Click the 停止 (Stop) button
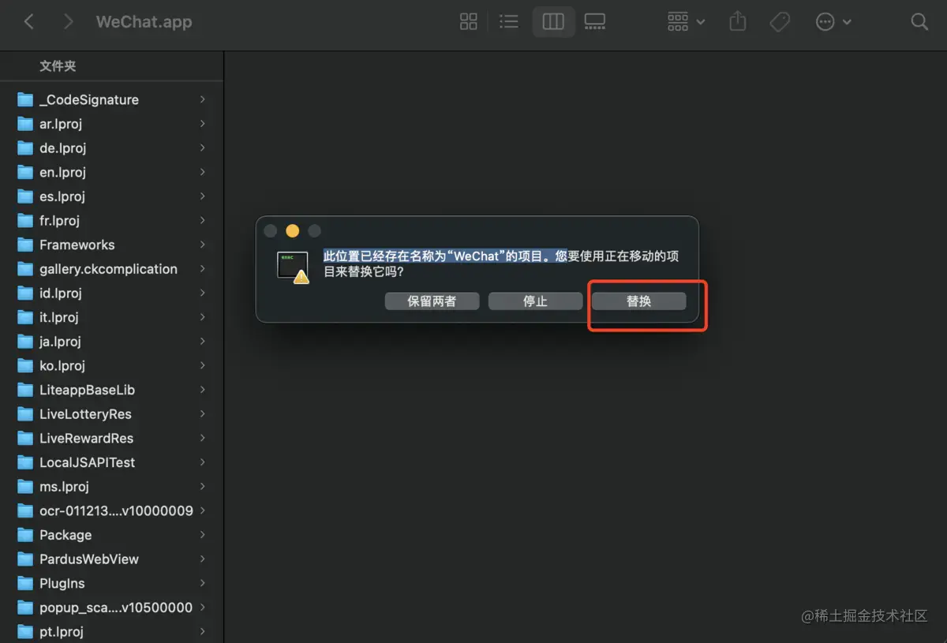The height and width of the screenshot is (643, 947). (x=535, y=301)
